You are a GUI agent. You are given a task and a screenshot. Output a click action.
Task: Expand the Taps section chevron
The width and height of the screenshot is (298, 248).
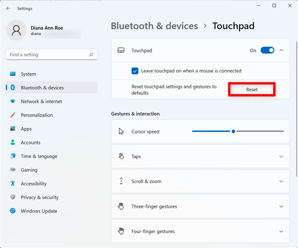click(x=281, y=156)
